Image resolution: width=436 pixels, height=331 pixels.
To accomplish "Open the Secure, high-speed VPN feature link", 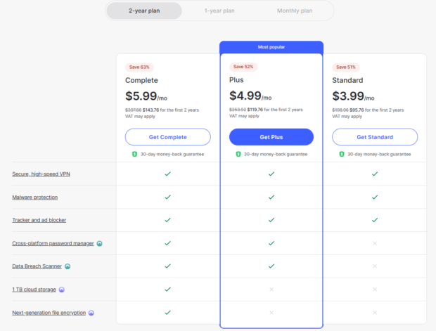I will click(x=39, y=174).
